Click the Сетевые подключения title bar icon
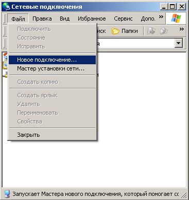Image resolution: width=189 pixels, height=200 pixels. (x=6, y=7)
